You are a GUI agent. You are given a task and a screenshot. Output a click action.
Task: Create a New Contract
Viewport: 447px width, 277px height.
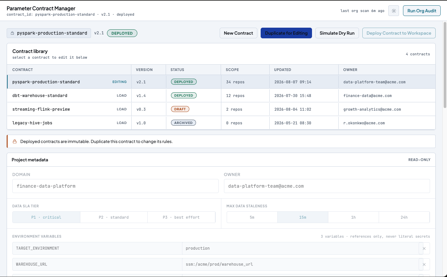pyautogui.click(x=238, y=33)
